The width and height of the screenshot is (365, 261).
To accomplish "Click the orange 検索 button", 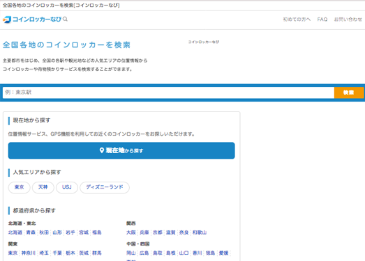I will click(x=349, y=93).
